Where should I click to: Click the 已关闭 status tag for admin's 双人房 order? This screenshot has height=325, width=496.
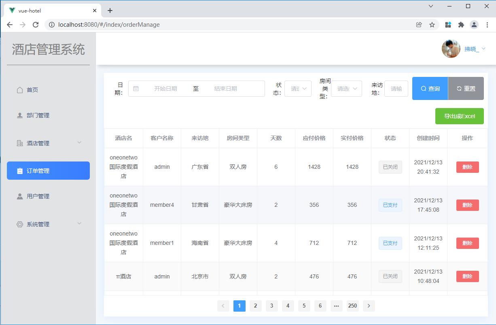point(390,167)
